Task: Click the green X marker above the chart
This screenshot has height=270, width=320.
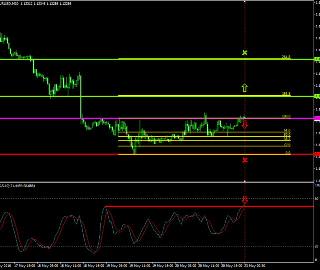Action: click(x=244, y=52)
